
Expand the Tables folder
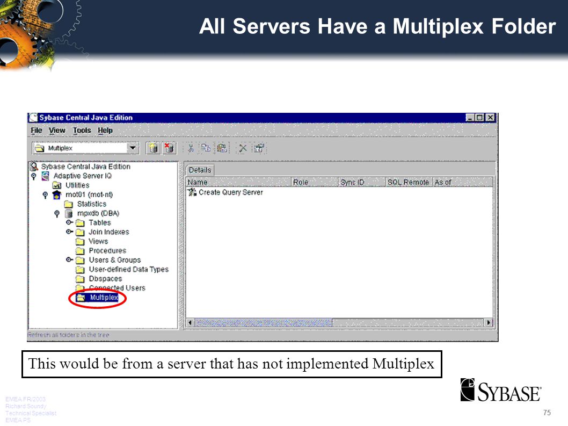(x=69, y=222)
